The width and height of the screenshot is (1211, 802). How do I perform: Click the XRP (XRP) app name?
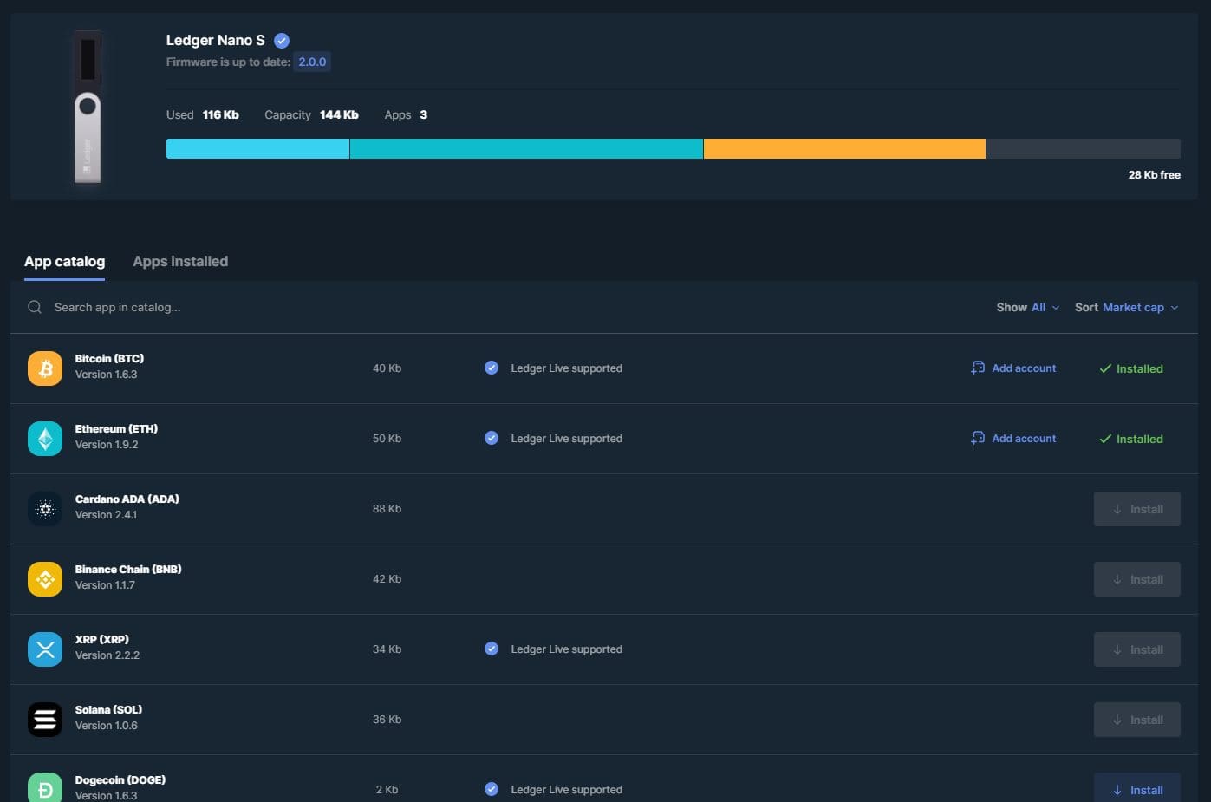[x=101, y=639]
